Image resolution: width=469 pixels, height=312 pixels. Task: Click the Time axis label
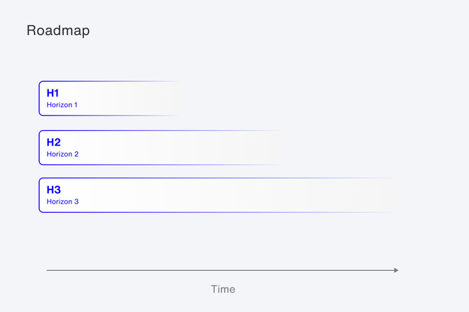point(223,289)
